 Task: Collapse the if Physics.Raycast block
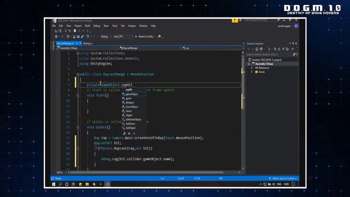tap(78, 148)
